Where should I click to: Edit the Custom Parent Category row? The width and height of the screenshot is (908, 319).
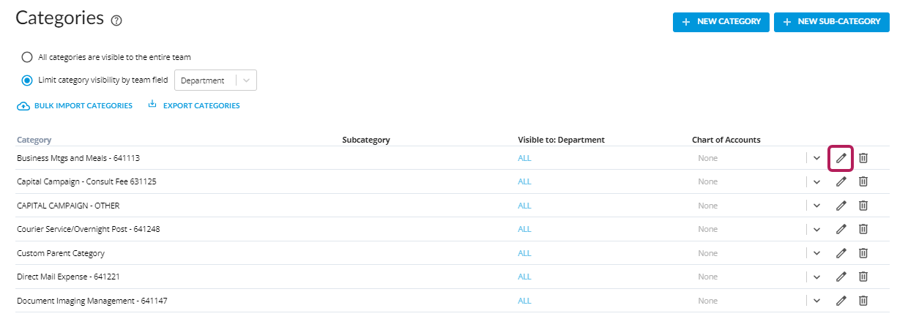tap(841, 253)
